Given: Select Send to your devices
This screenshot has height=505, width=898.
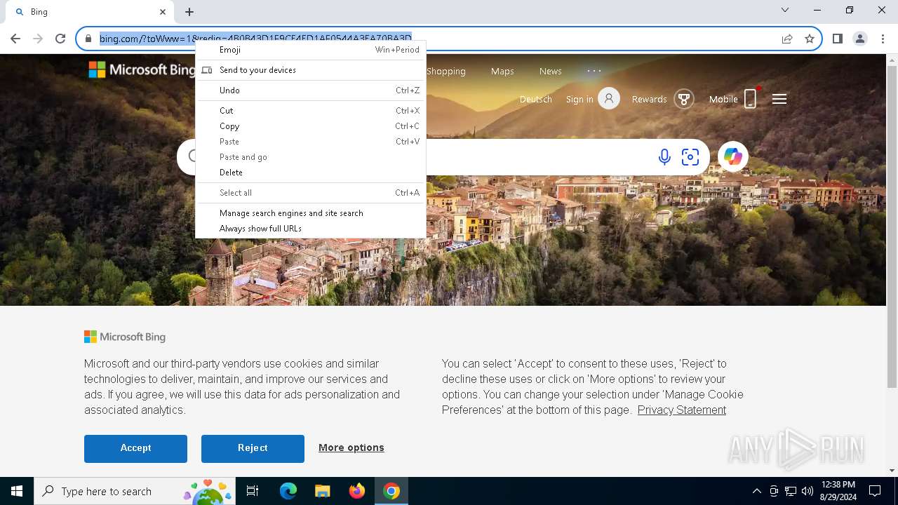Looking at the screenshot, I should [311, 70].
